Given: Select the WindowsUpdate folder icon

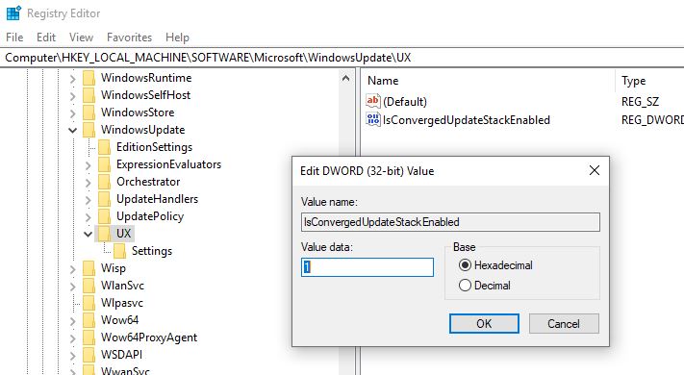Looking at the screenshot, I should (89, 130).
